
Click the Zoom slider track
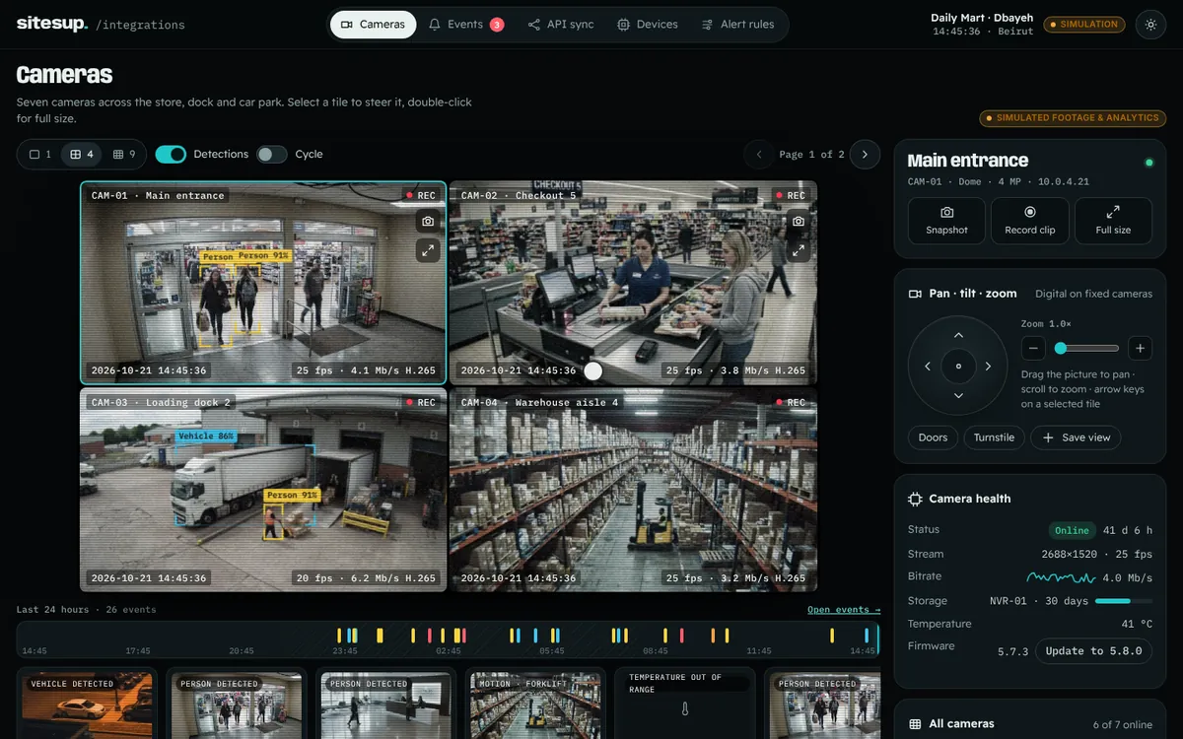click(1086, 348)
